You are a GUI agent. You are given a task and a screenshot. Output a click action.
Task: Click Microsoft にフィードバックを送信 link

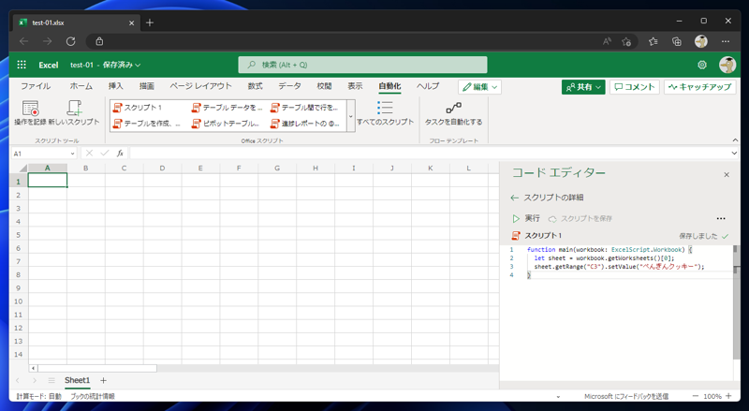pyautogui.click(x=626, y=396)
